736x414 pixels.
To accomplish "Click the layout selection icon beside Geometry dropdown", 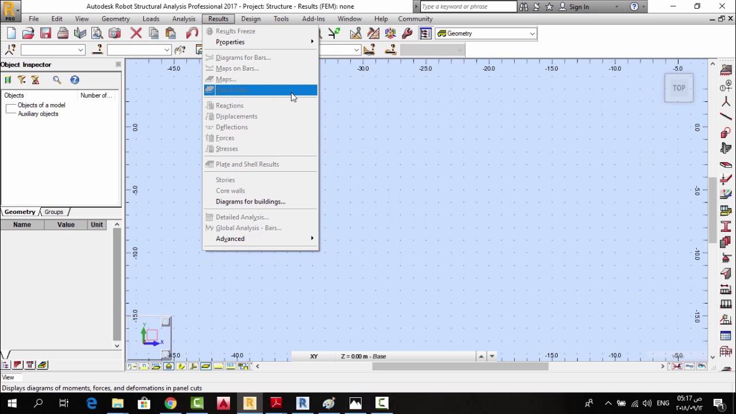I will pyautogui.click(x=425, y=33).
